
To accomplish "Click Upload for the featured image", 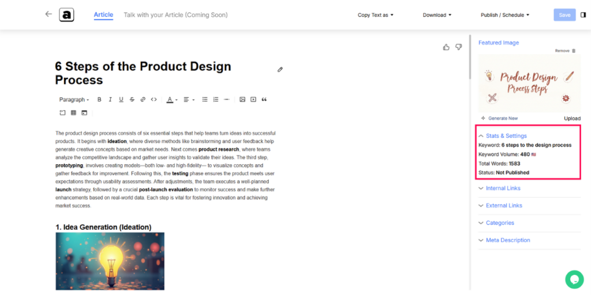I will (x=572, y=118).
